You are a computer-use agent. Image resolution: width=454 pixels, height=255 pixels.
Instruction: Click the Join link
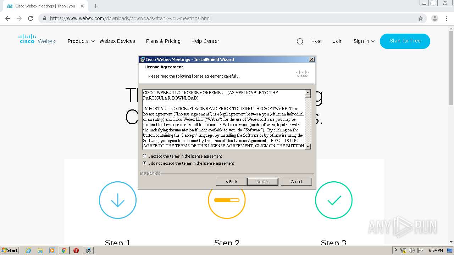pos(338,41)
